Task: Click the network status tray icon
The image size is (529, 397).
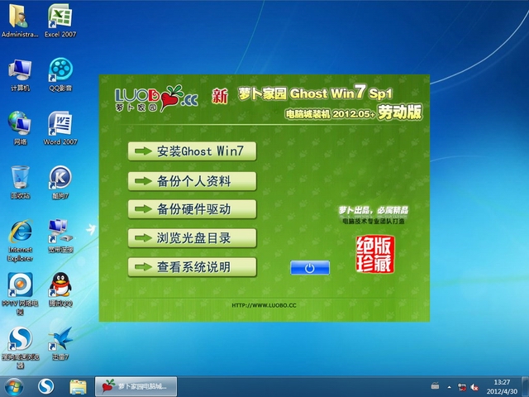Action: 461,387
